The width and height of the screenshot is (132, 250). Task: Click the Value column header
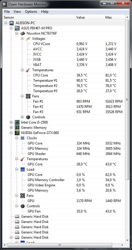point(89,17)
